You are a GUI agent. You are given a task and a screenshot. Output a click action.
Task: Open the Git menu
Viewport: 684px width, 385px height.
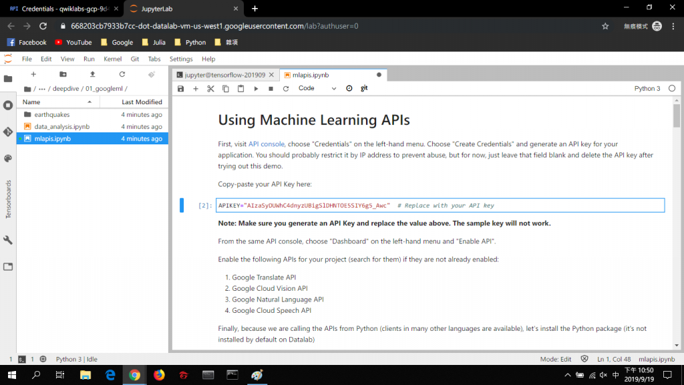[x=135, y=59]
